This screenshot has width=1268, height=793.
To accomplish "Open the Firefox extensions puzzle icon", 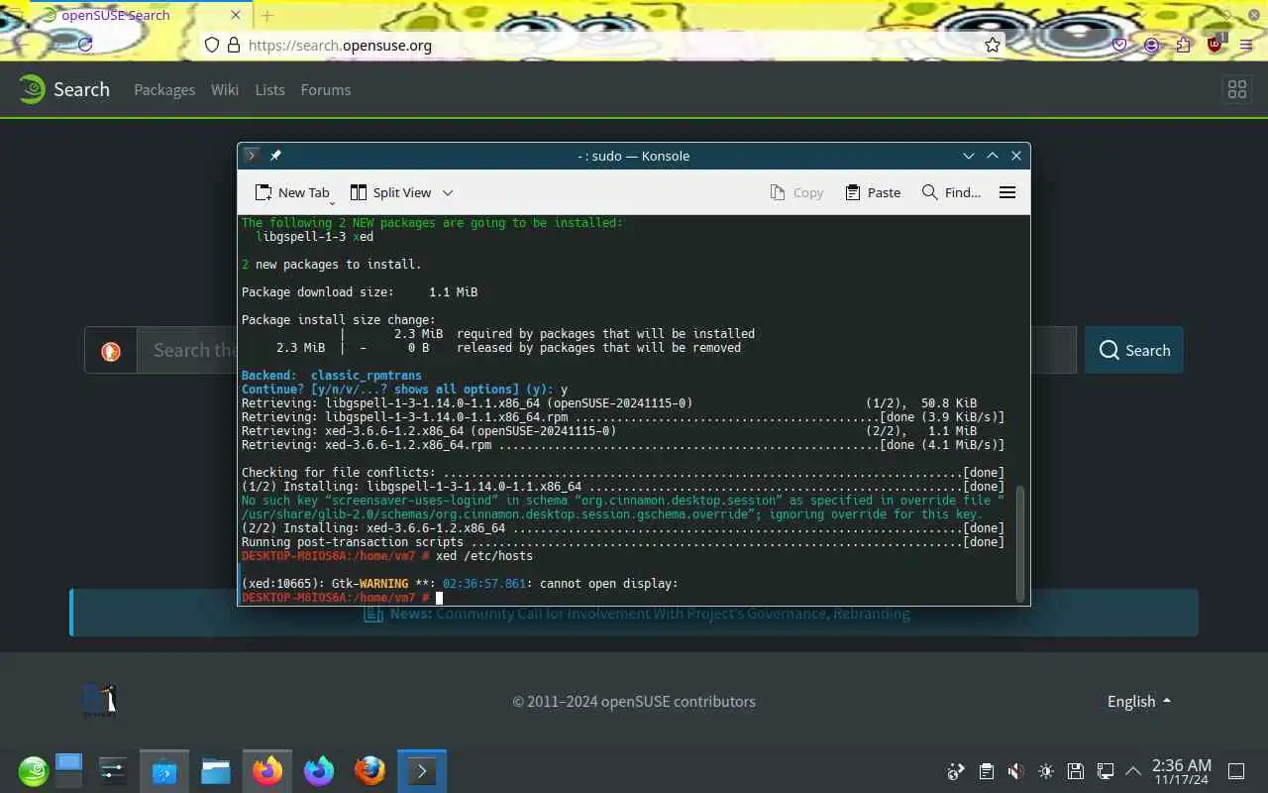I will coord(1183,45).
